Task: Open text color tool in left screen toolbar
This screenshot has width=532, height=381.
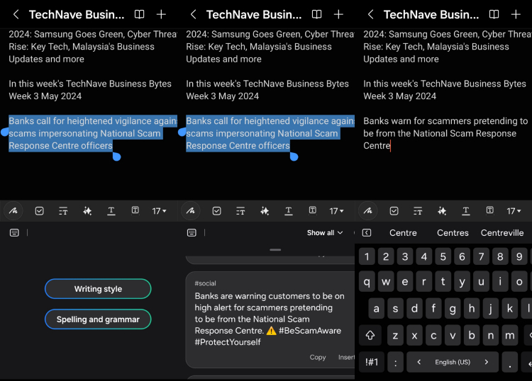Action: point(111,211)
